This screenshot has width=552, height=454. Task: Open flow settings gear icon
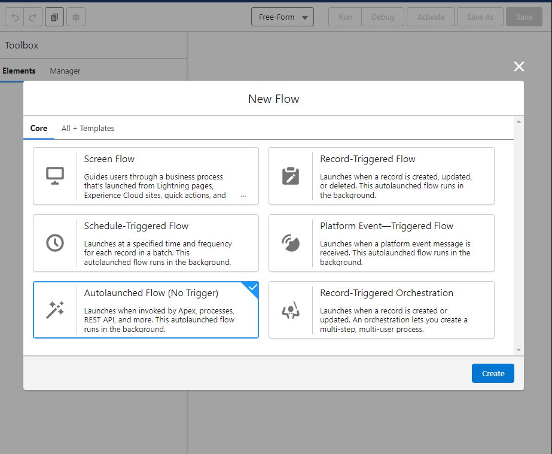pos(76,17)
